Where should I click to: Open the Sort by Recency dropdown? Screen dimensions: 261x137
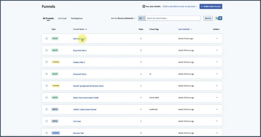(123, 18)
